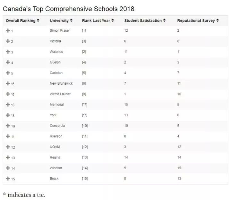Image resolution: width=231 pixels, height=200 pixels.
Task: Sort by Reputational Survey column
Action: point(198,21)
